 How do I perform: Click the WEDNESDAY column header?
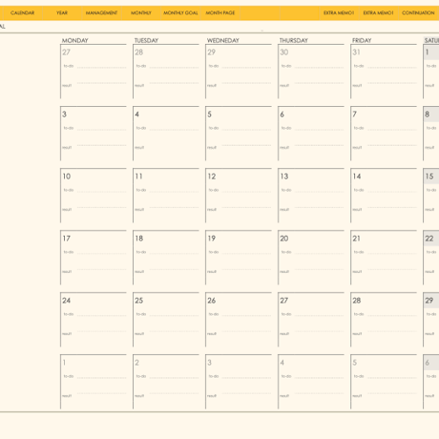[x=223, y=40]
